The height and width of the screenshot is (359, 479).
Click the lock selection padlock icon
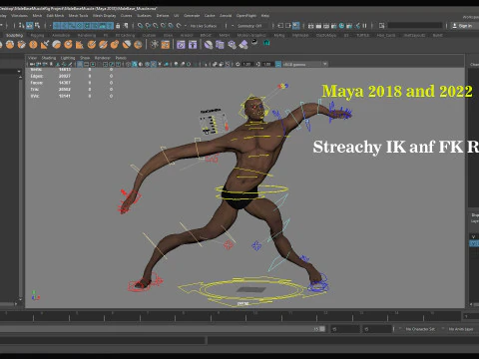[118, 26]
